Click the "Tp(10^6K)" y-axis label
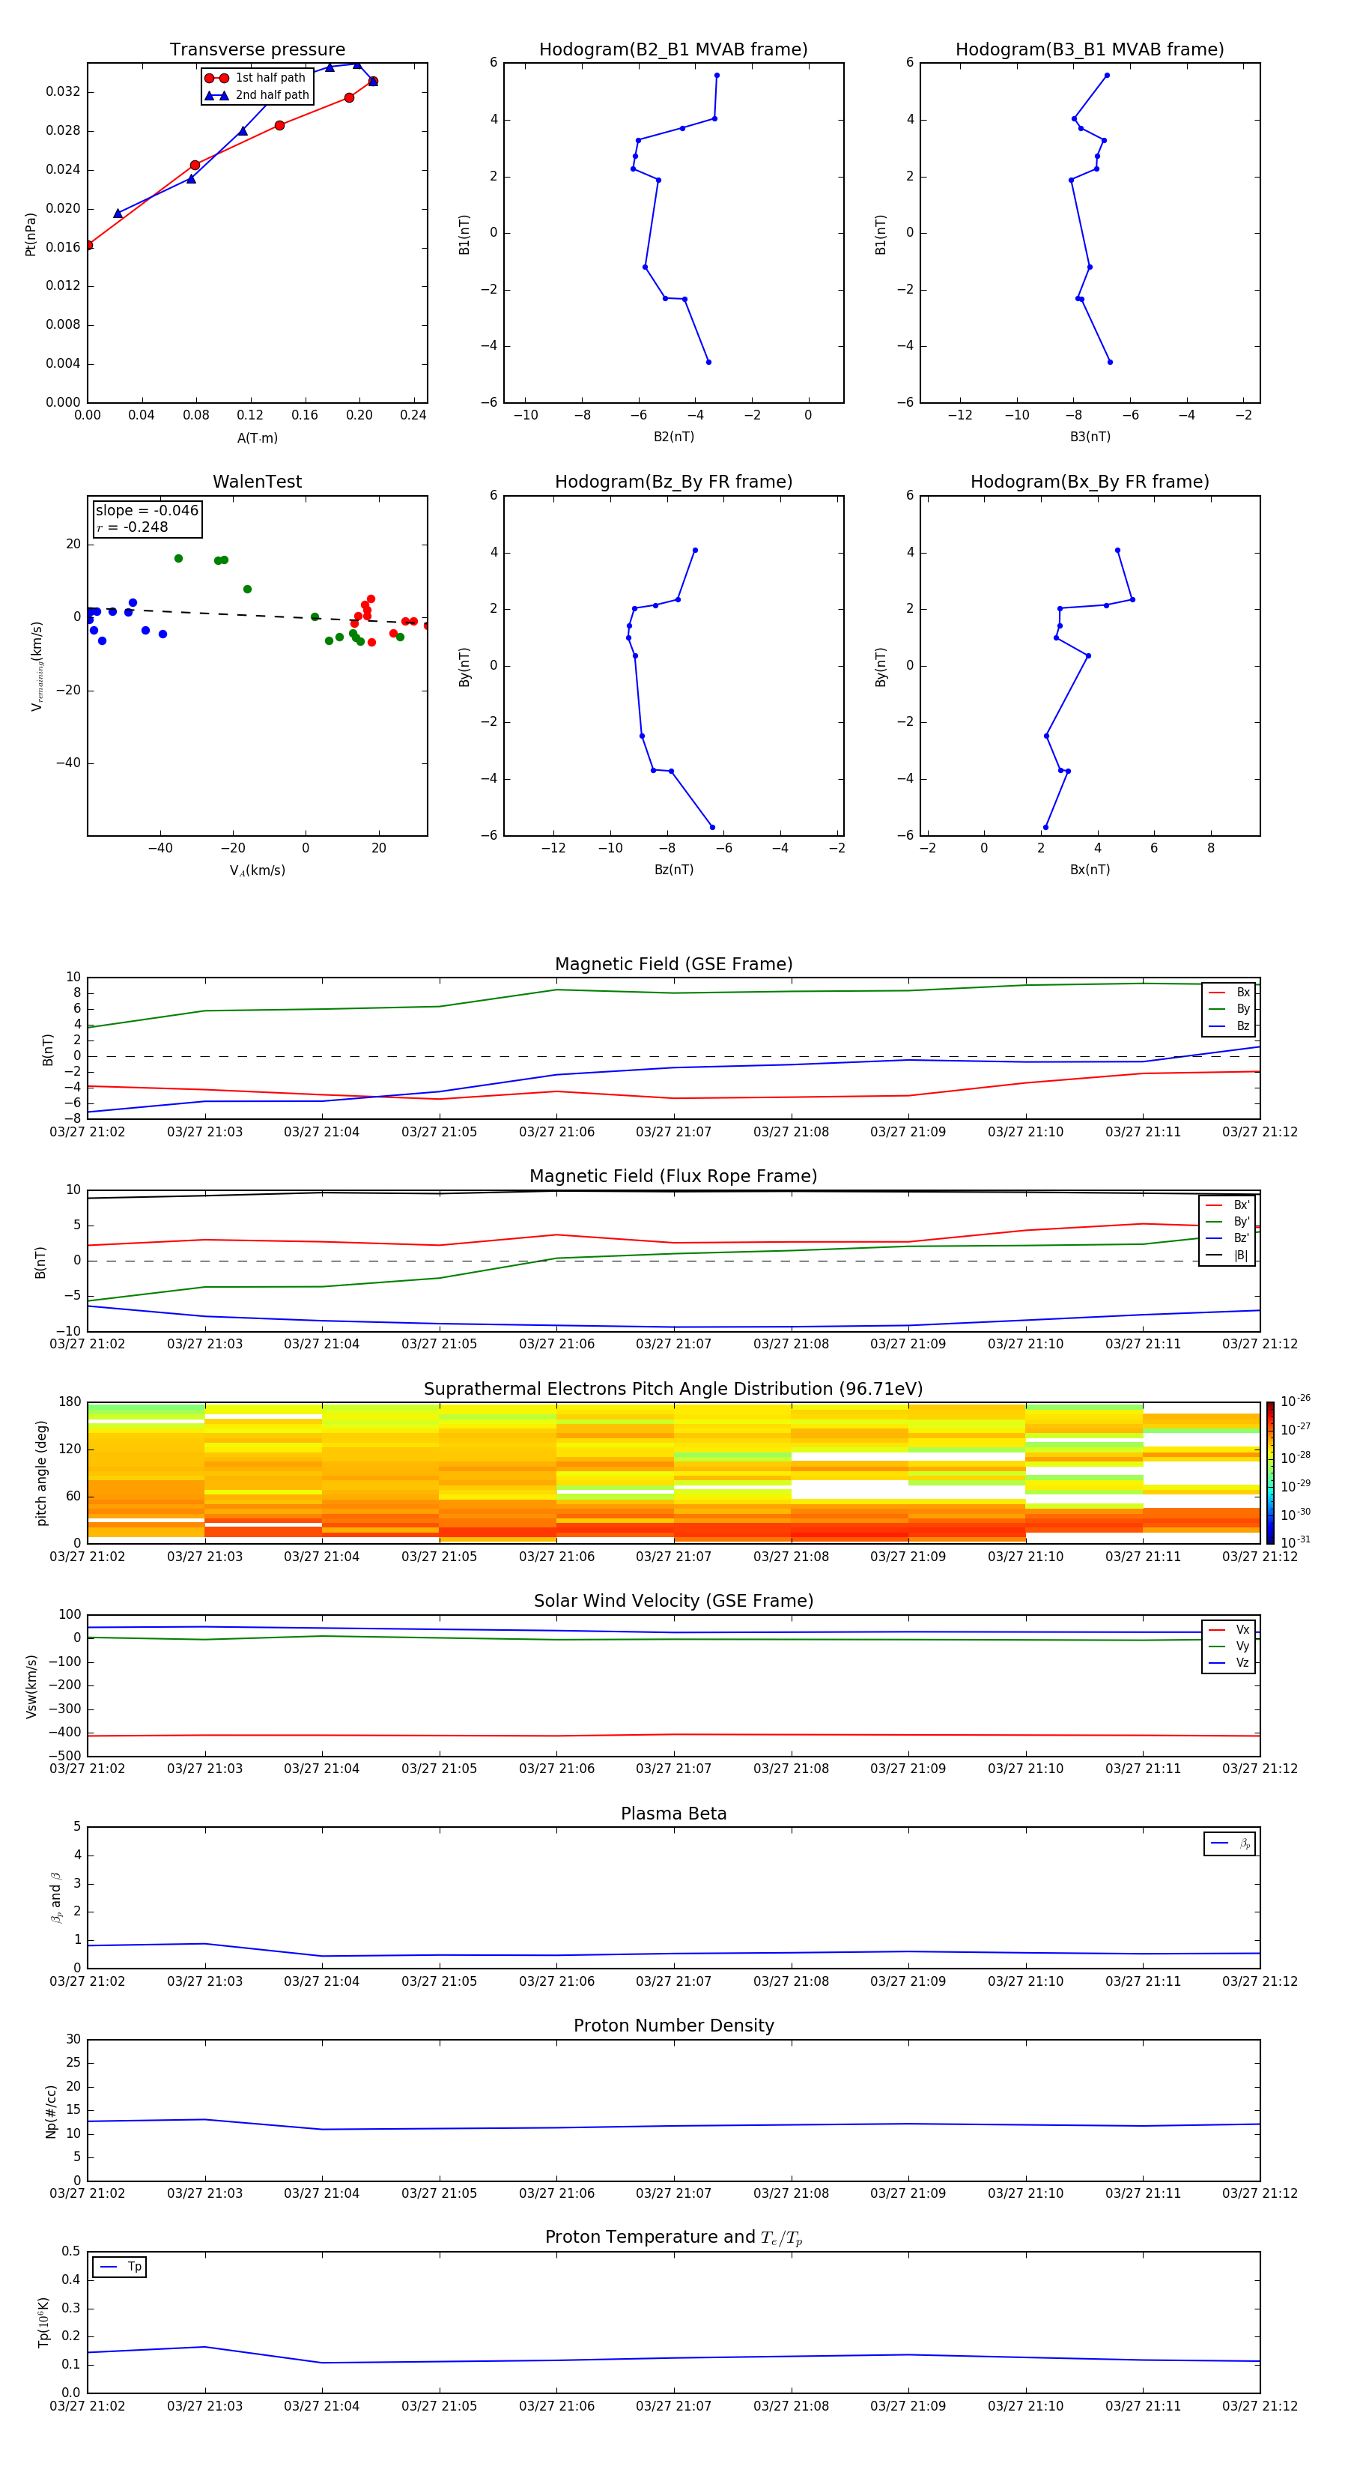 point(43,2322)
